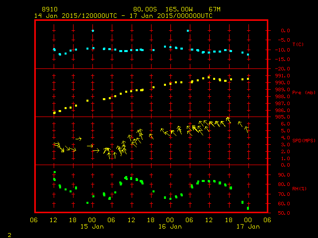Click the 989.0 pressure tick label
Viewport: 318px width, 238px height.
pos(282,89)
